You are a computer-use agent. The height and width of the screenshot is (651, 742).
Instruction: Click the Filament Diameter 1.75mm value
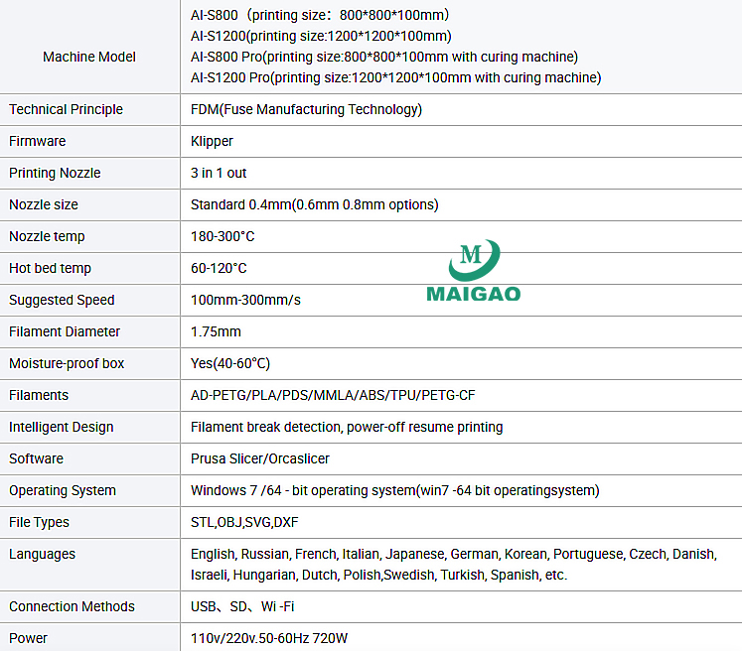pyautogui.click(x=216, y=331)
